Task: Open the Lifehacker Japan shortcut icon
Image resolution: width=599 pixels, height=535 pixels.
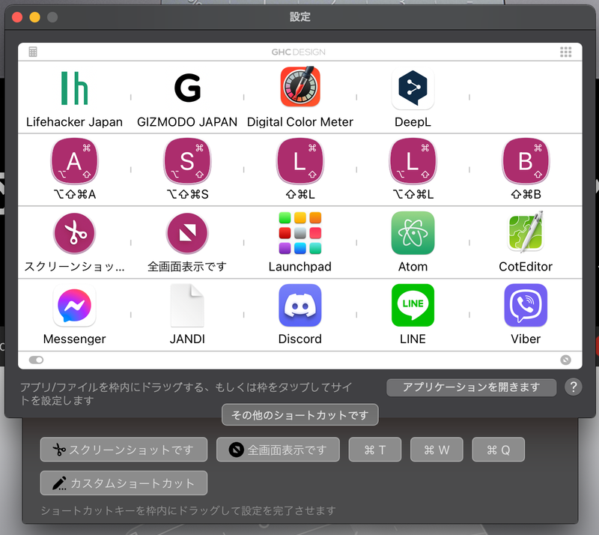Action: tap(74, 88)
